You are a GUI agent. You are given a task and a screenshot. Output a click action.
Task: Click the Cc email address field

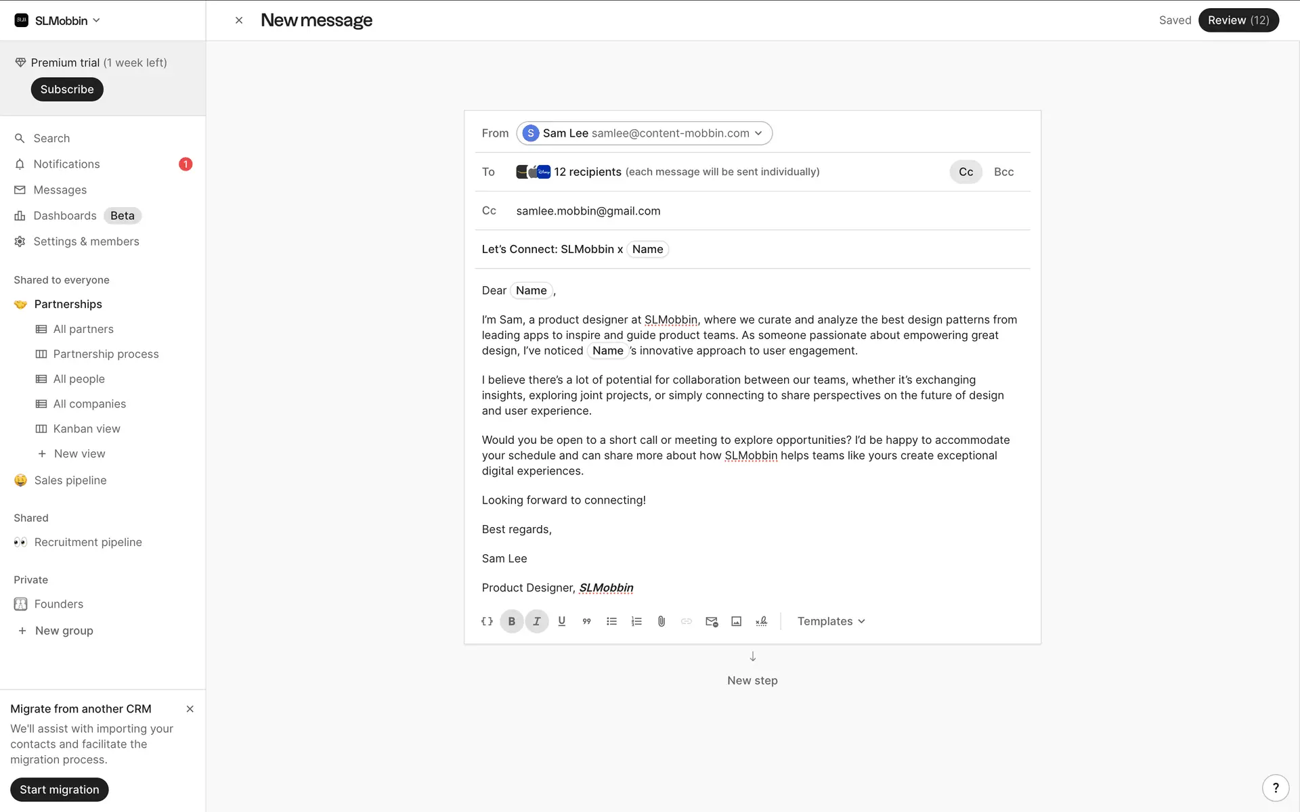coord(588,211)
